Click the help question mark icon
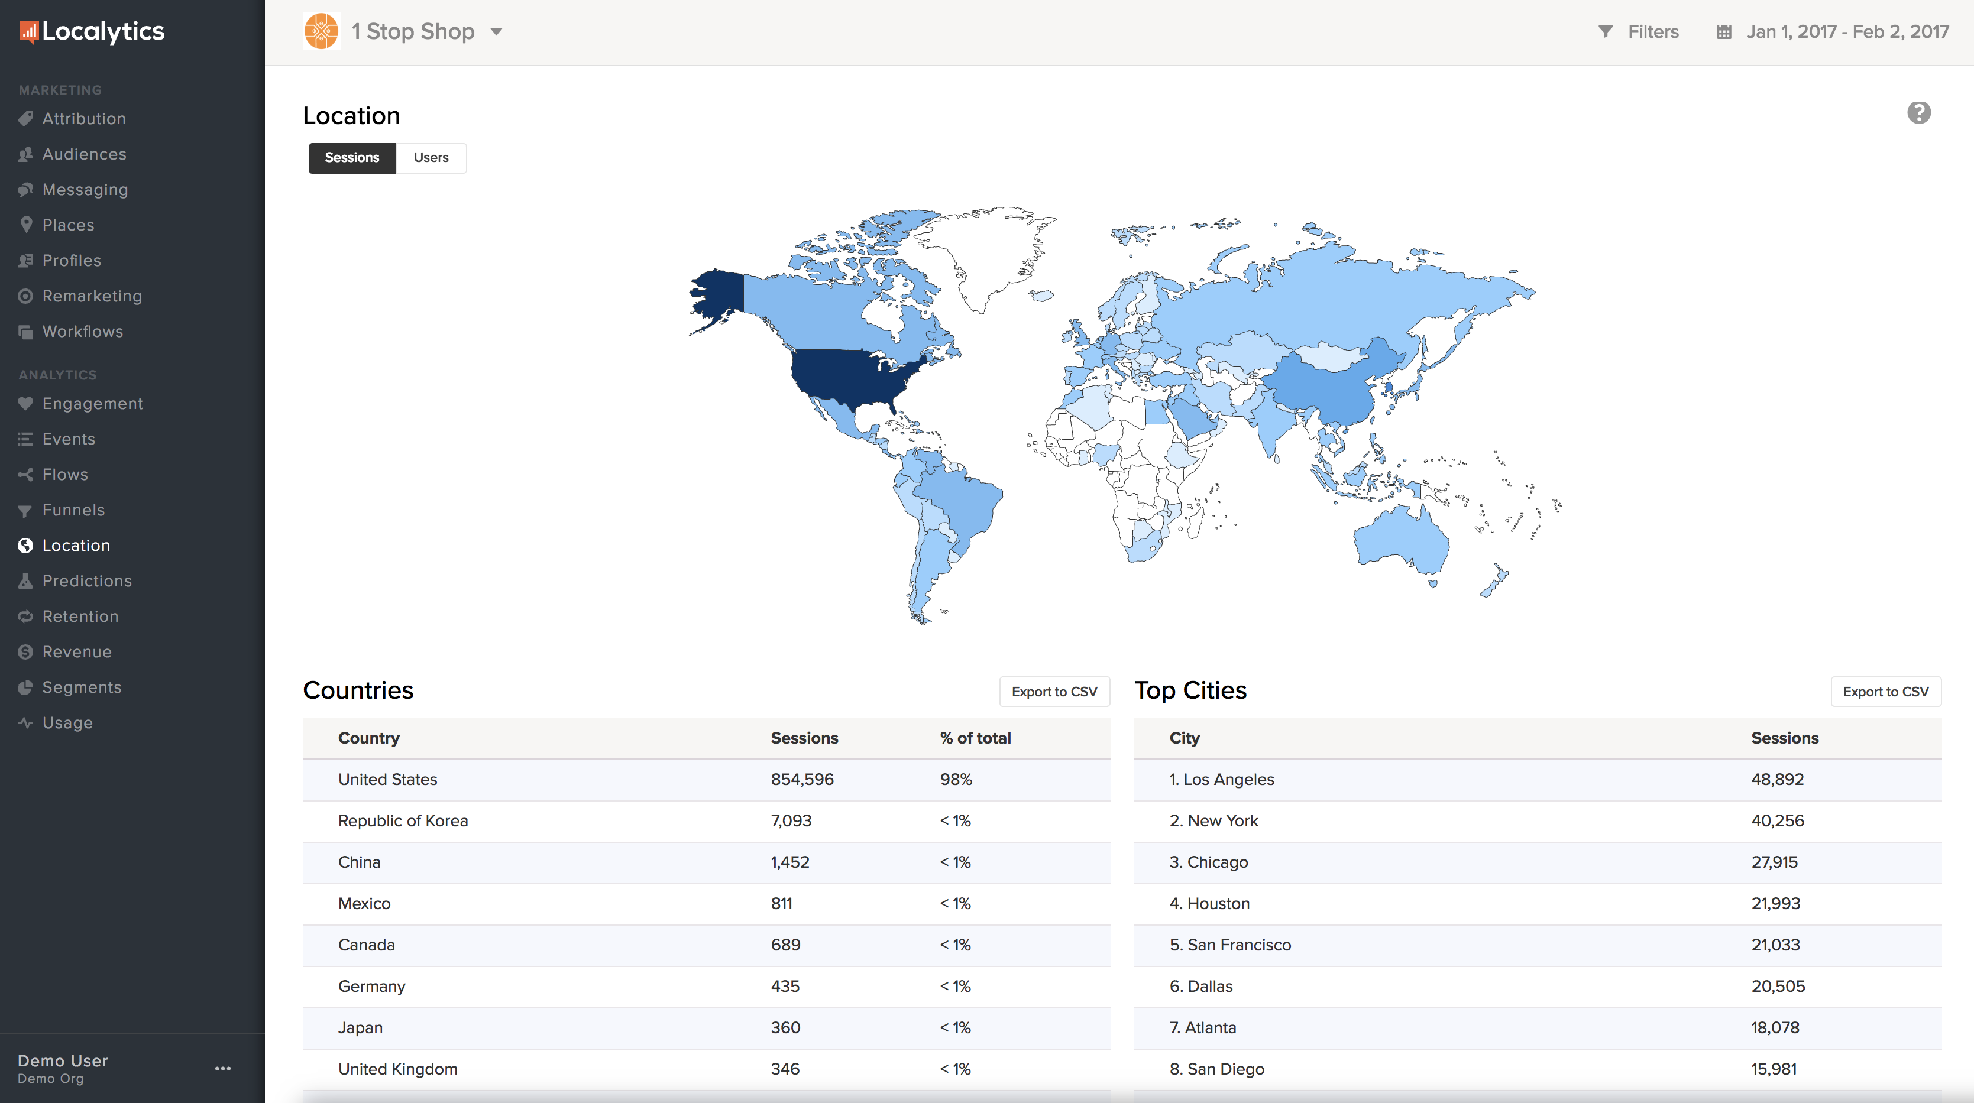Image resolution: width=1974 pixels, height=1103 pixels. tap(1918, 113)
